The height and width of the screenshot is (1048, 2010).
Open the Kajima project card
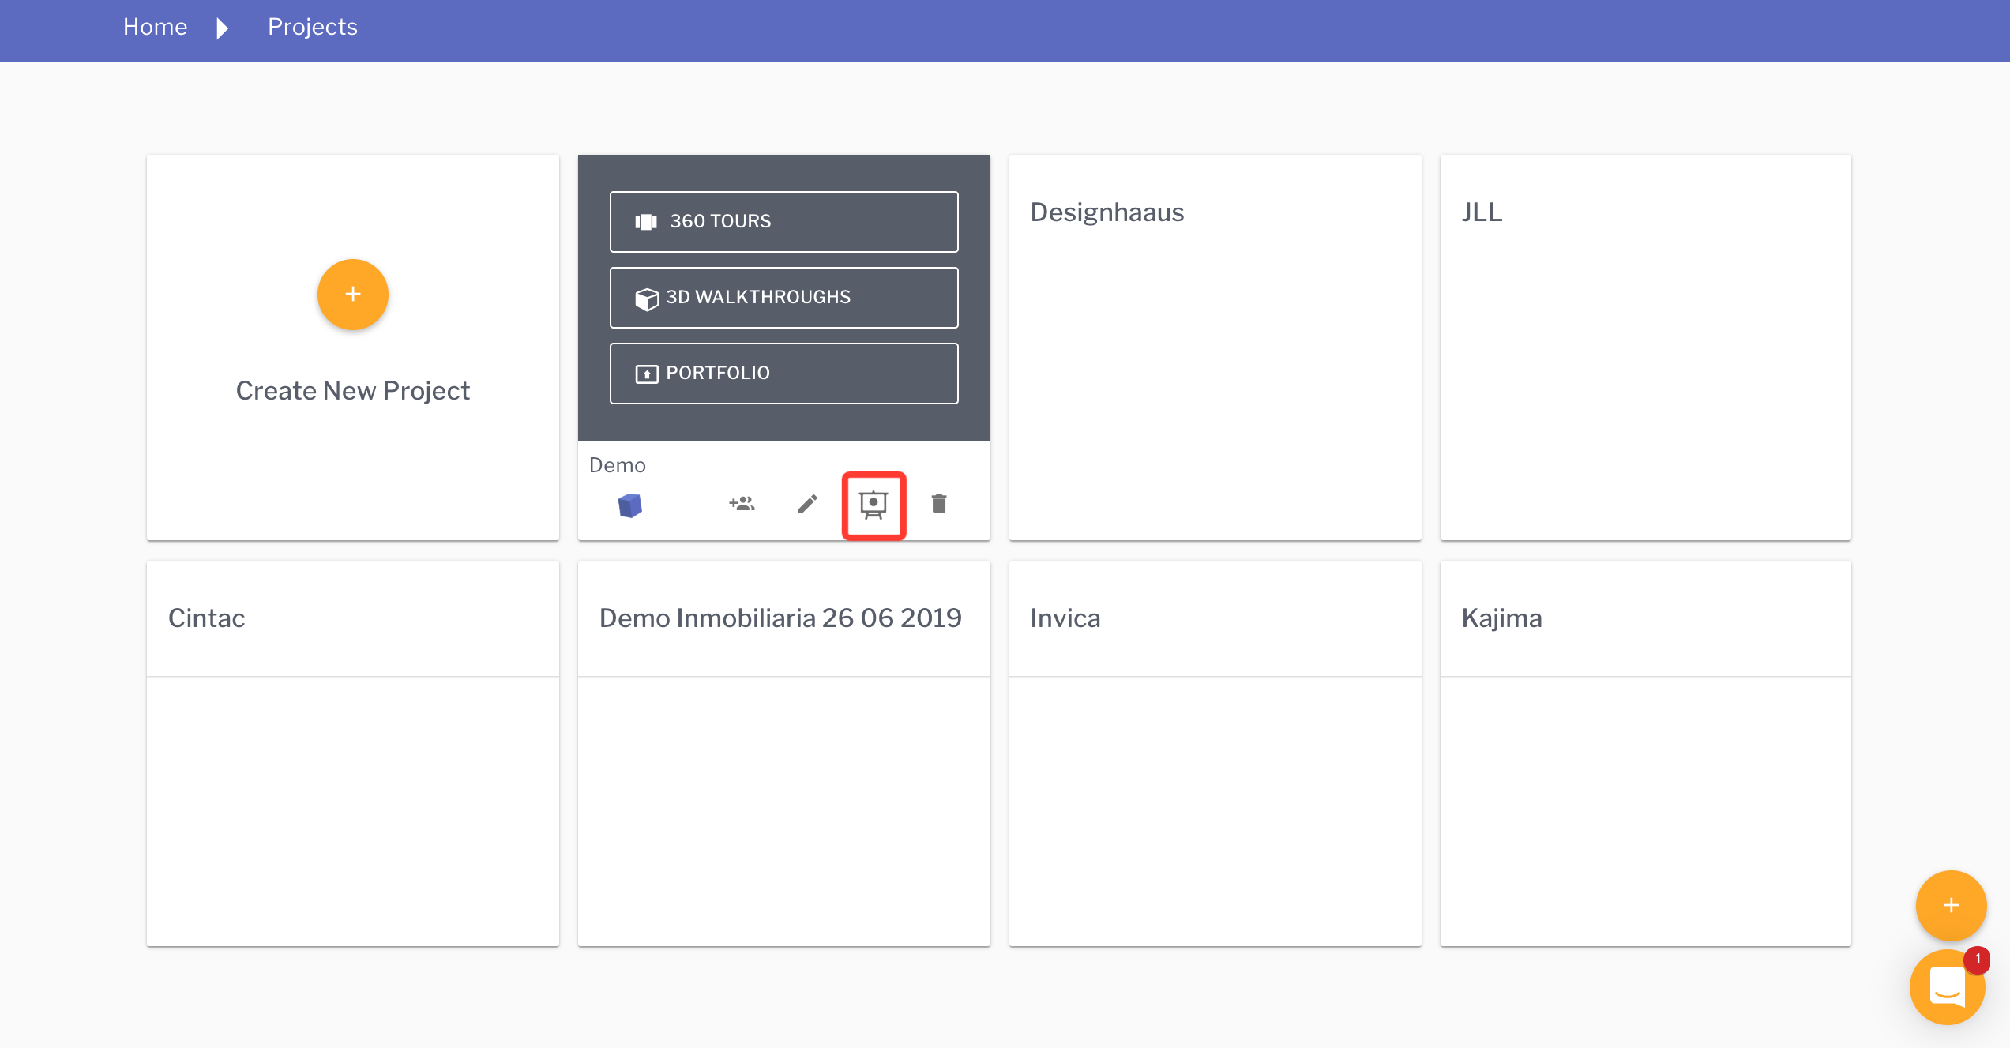pyautogui.click(x=1645, y=753)
